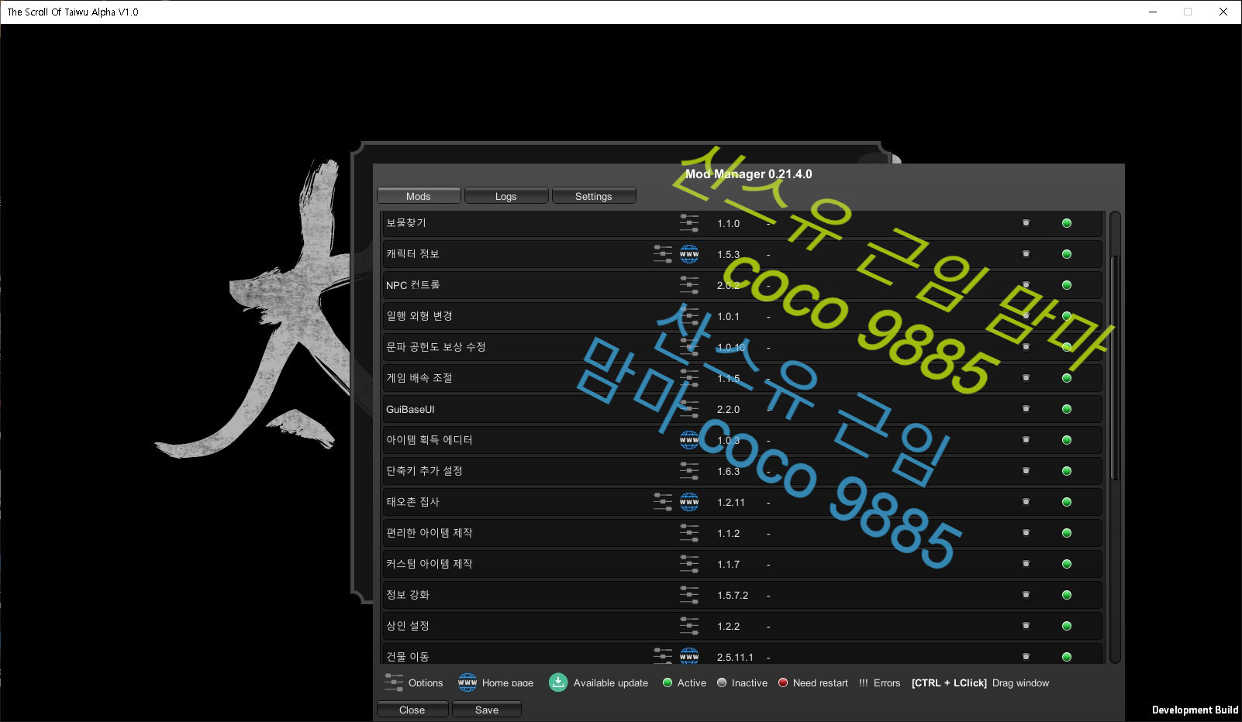The width and height of the screenshot is (1242, 722).
Task: Select the 편리한 아이템 제작 mod name
Action: 430,533
